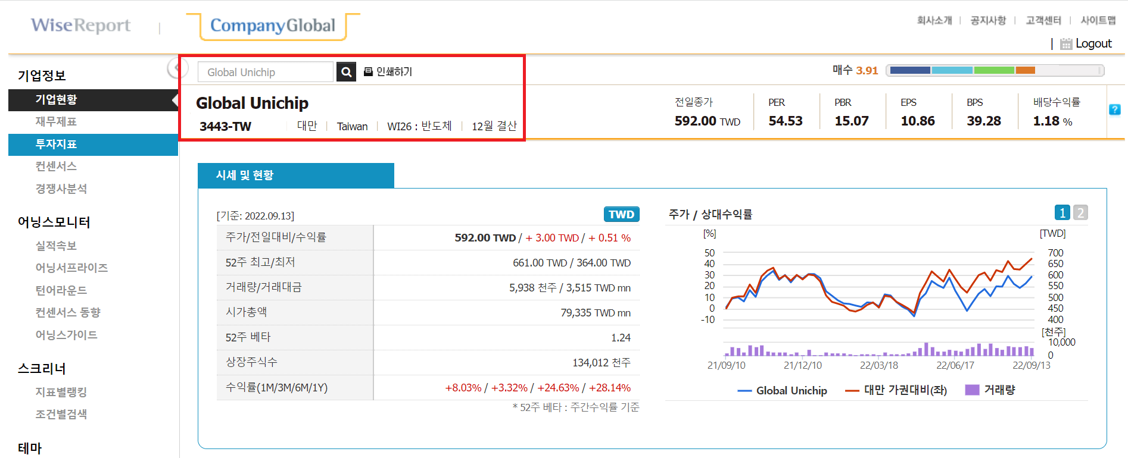The image size is (1128, 458).
Task: Click the PER value 54.53
Action: (786, 121)
